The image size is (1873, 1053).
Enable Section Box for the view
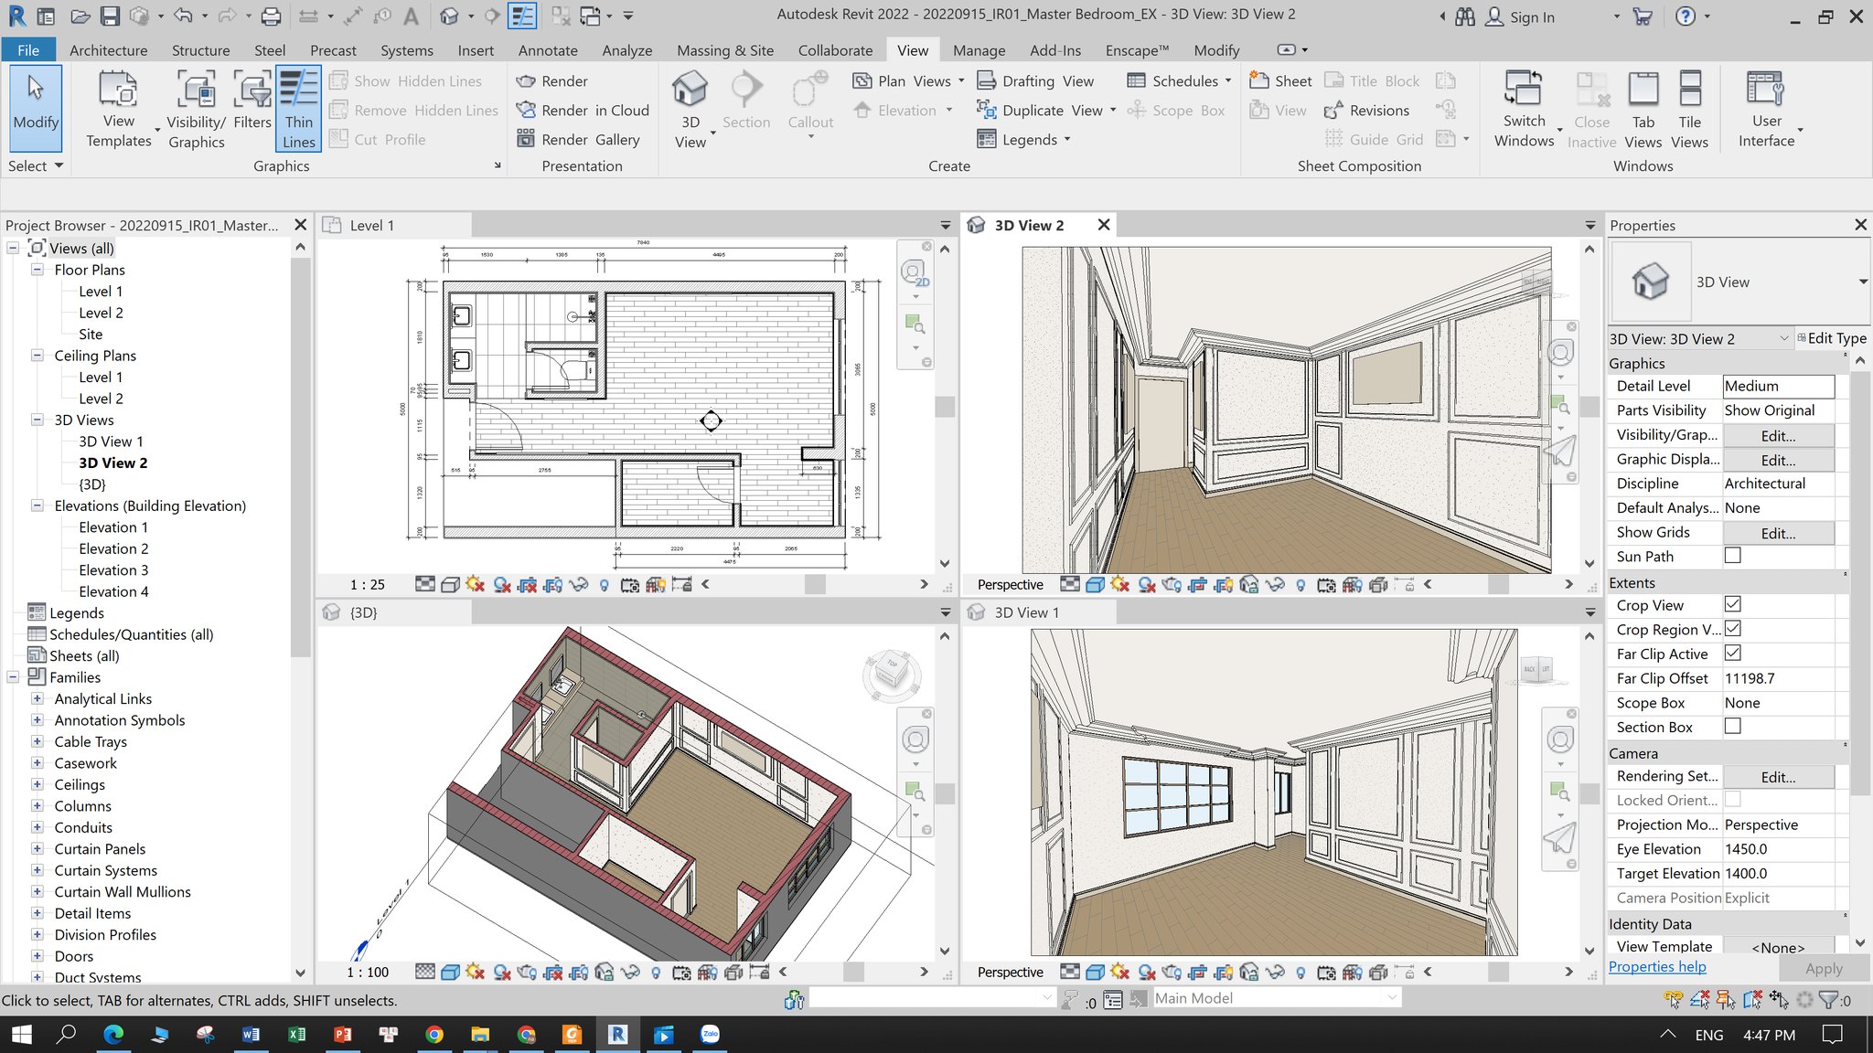click(x=1731, y=726)
